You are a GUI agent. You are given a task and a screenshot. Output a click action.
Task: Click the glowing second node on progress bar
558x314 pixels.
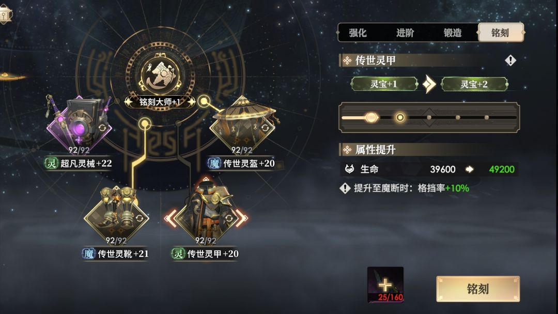tap(400, 117)
